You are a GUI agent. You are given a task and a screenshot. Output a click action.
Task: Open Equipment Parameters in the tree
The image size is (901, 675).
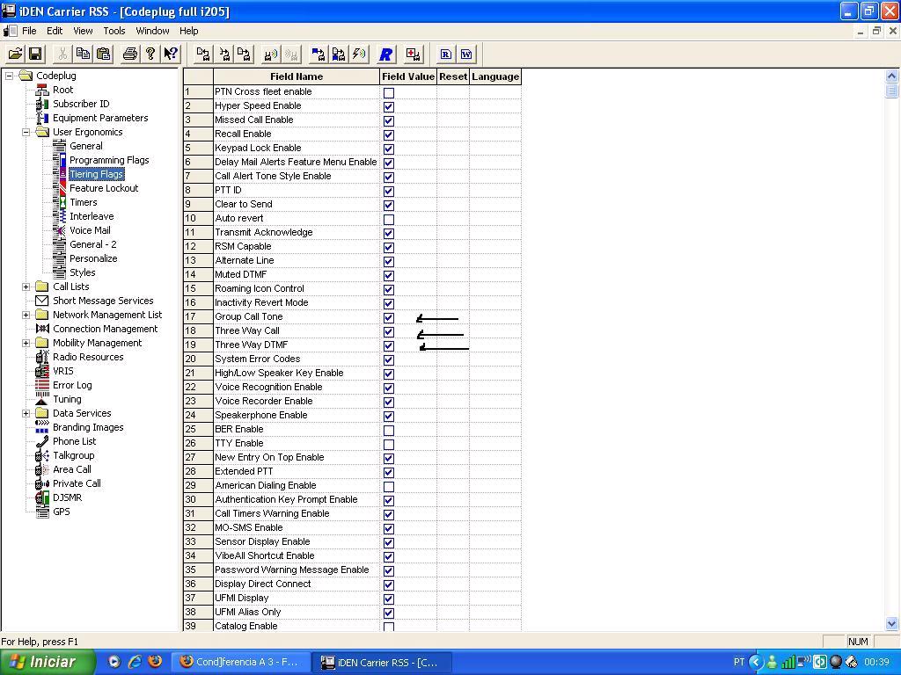pyautogui.click(x=100, y=118)
